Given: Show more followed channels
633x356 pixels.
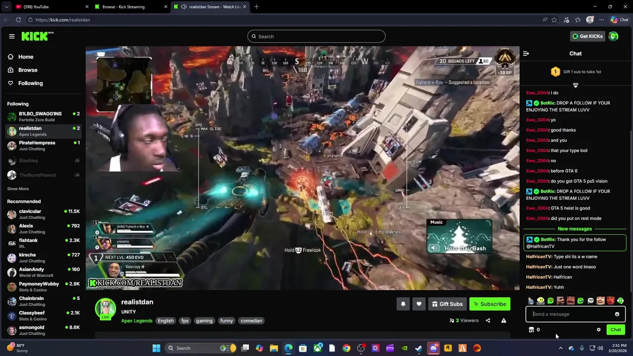Looking at the screenshot, I should (18, 189).
